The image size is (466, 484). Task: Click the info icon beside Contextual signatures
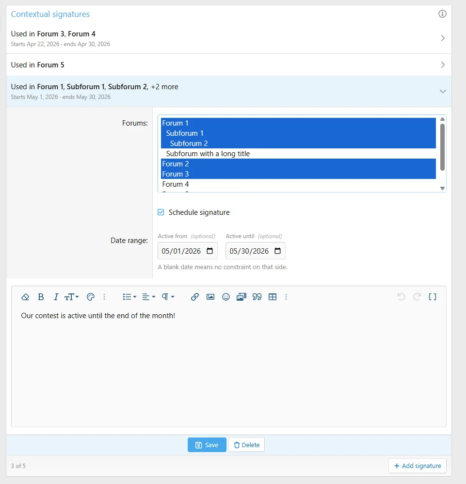(x=442, y=14)
